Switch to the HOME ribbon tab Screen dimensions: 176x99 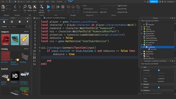28,2
